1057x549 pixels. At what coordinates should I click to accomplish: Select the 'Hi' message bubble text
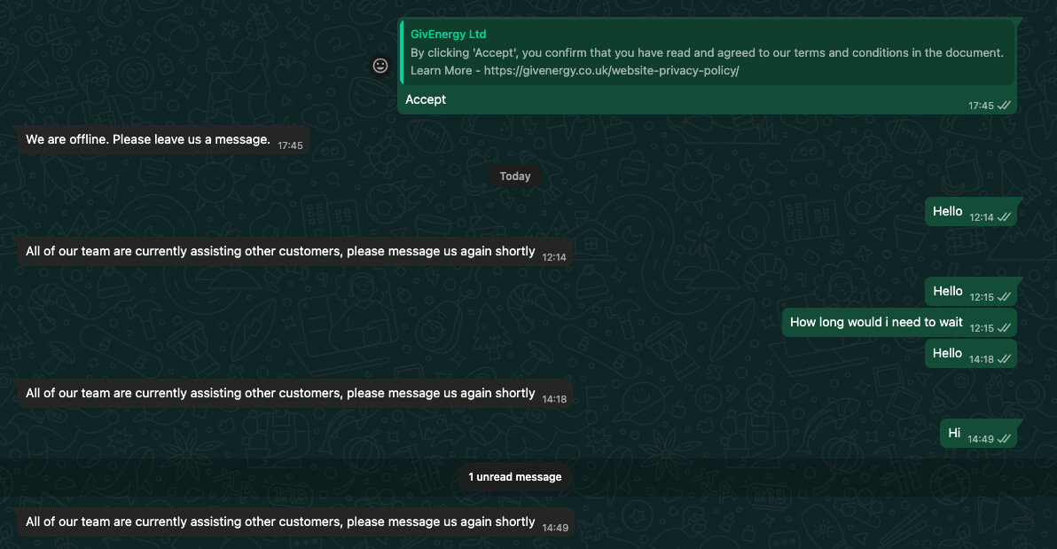[x=954, y=433]
